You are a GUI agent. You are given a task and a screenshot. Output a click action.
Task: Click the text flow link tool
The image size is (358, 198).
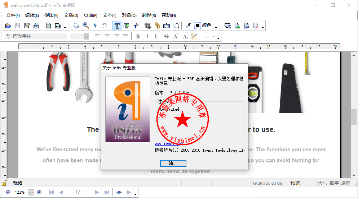tap(176, 26)
